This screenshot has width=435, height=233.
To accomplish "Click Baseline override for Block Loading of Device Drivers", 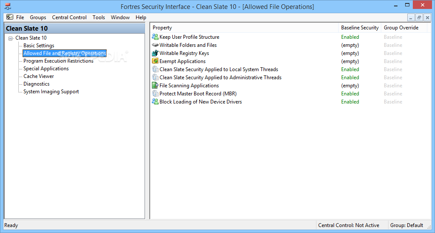I will point(393,102).
